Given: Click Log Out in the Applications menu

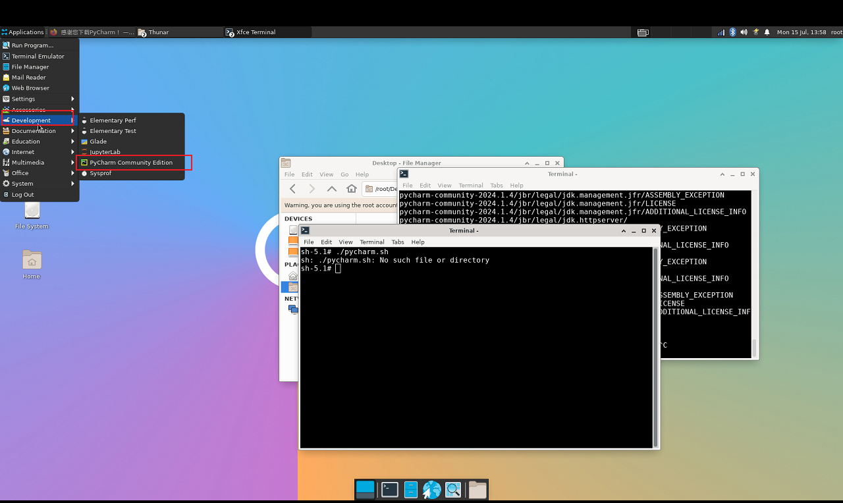Looking at the screenshot, I should pos(22,195).
